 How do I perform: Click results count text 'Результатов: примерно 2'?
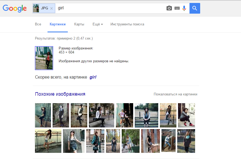coord(55,38)
